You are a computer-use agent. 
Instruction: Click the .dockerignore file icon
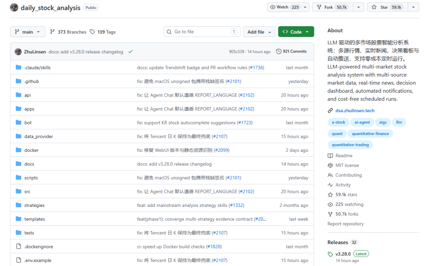18,246
